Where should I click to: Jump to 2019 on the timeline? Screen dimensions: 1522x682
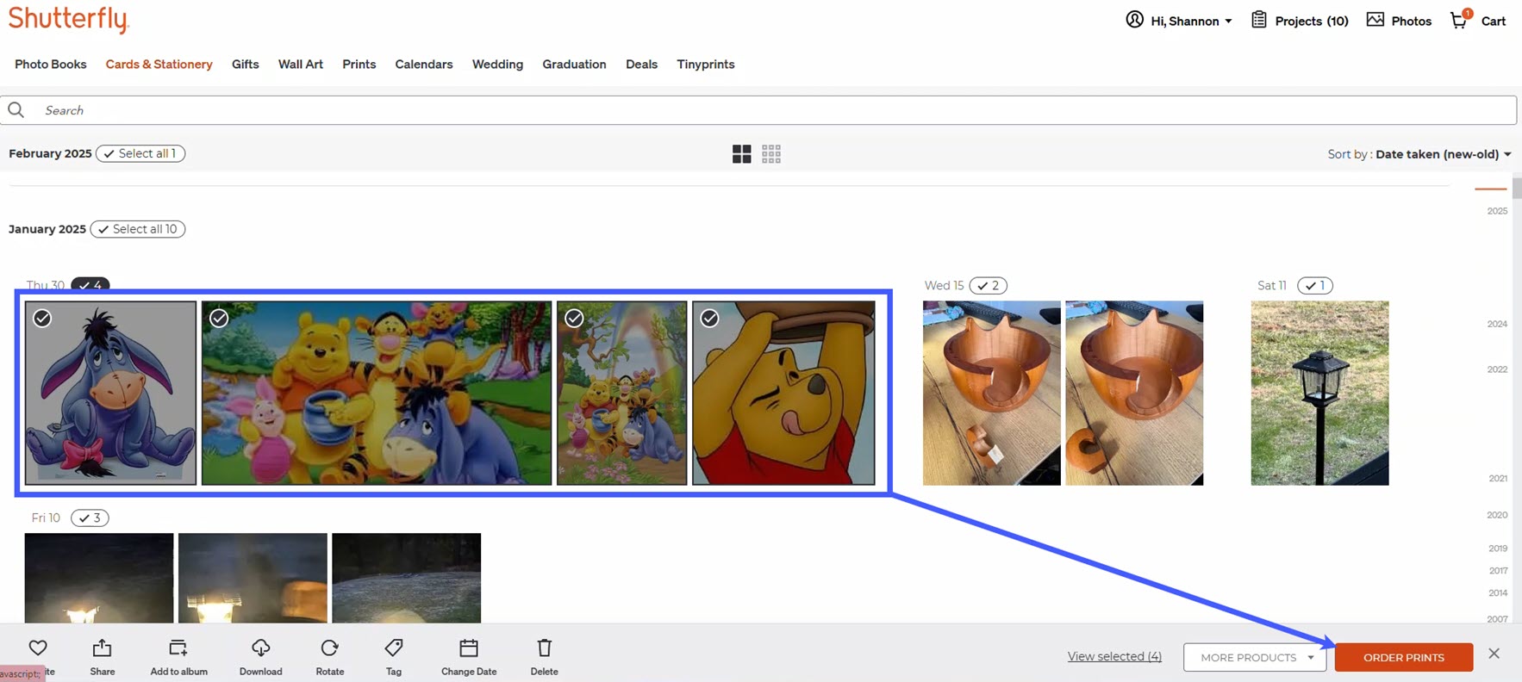click(x=1498, y=548)
